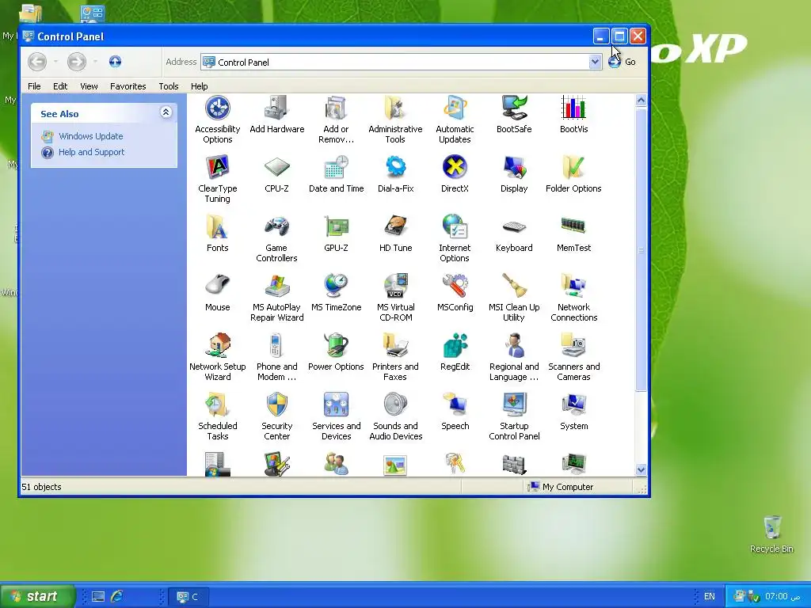Image resolution: width=811 pixels, height=608 pixels.
Task: Open MS Virtual CD-ROM panel
Action: (x=395, y=298)
